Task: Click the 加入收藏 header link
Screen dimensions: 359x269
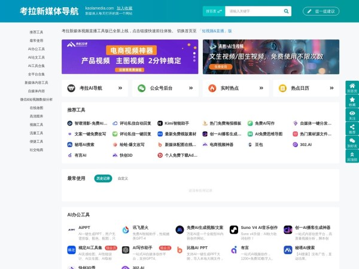Action: click(x=124, y=8)
